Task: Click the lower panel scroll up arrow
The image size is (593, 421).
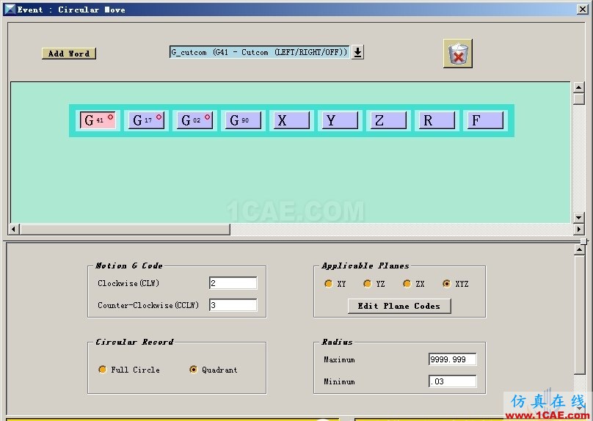Action: [x=579, y=249]
